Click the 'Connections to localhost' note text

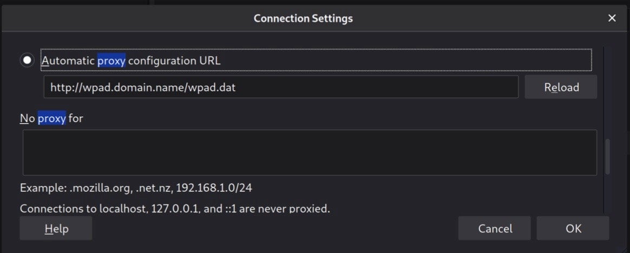pyautogui.click(x=174, y=208)
